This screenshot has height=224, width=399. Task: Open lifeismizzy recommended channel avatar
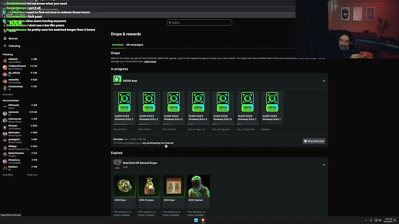5,161
